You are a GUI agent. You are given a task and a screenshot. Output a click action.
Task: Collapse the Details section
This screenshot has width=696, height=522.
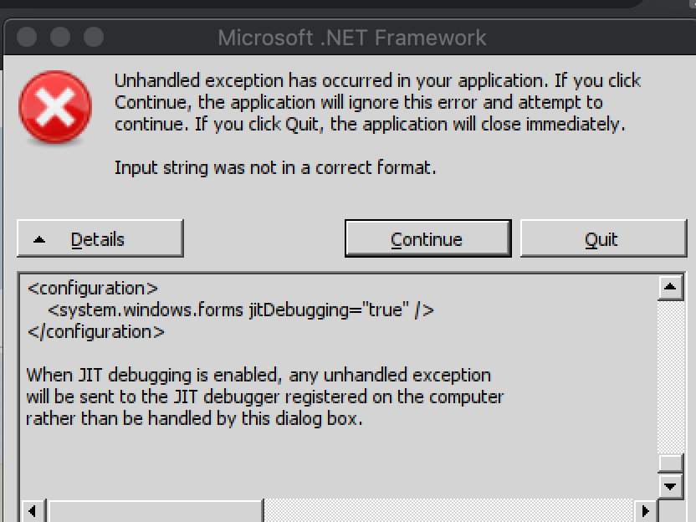click(x=100, y=238)
